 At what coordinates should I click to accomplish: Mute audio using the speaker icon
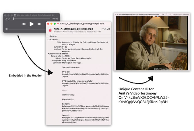[x=6, y=29]
